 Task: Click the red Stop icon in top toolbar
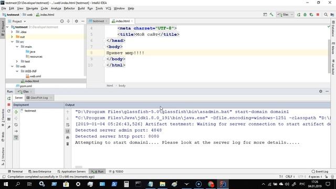point(318,15)
